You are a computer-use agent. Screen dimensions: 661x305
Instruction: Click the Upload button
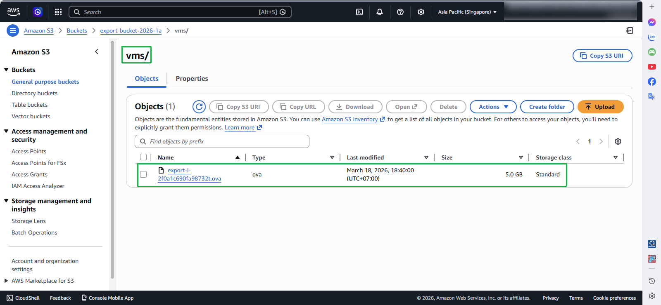(601, 107)
